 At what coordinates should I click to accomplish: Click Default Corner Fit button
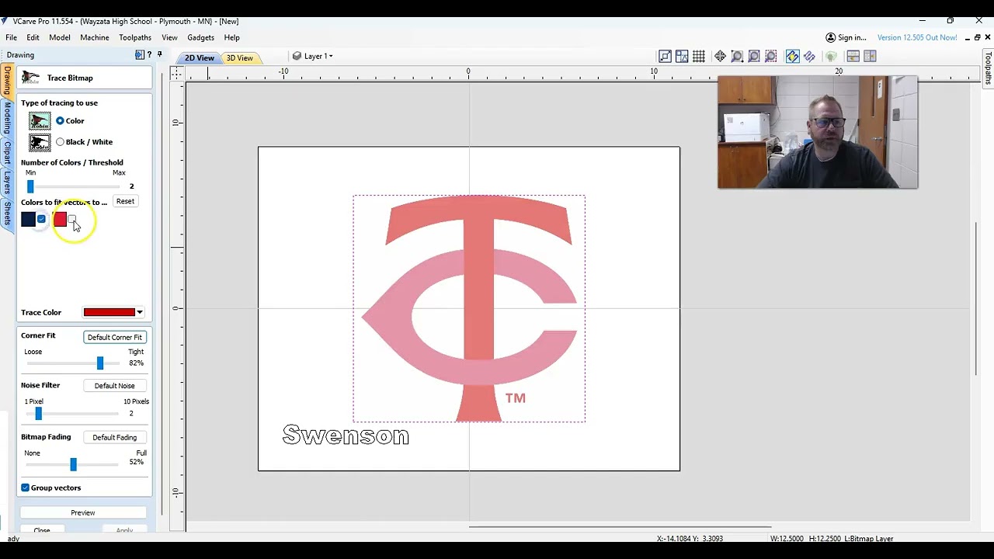[115, 337]
